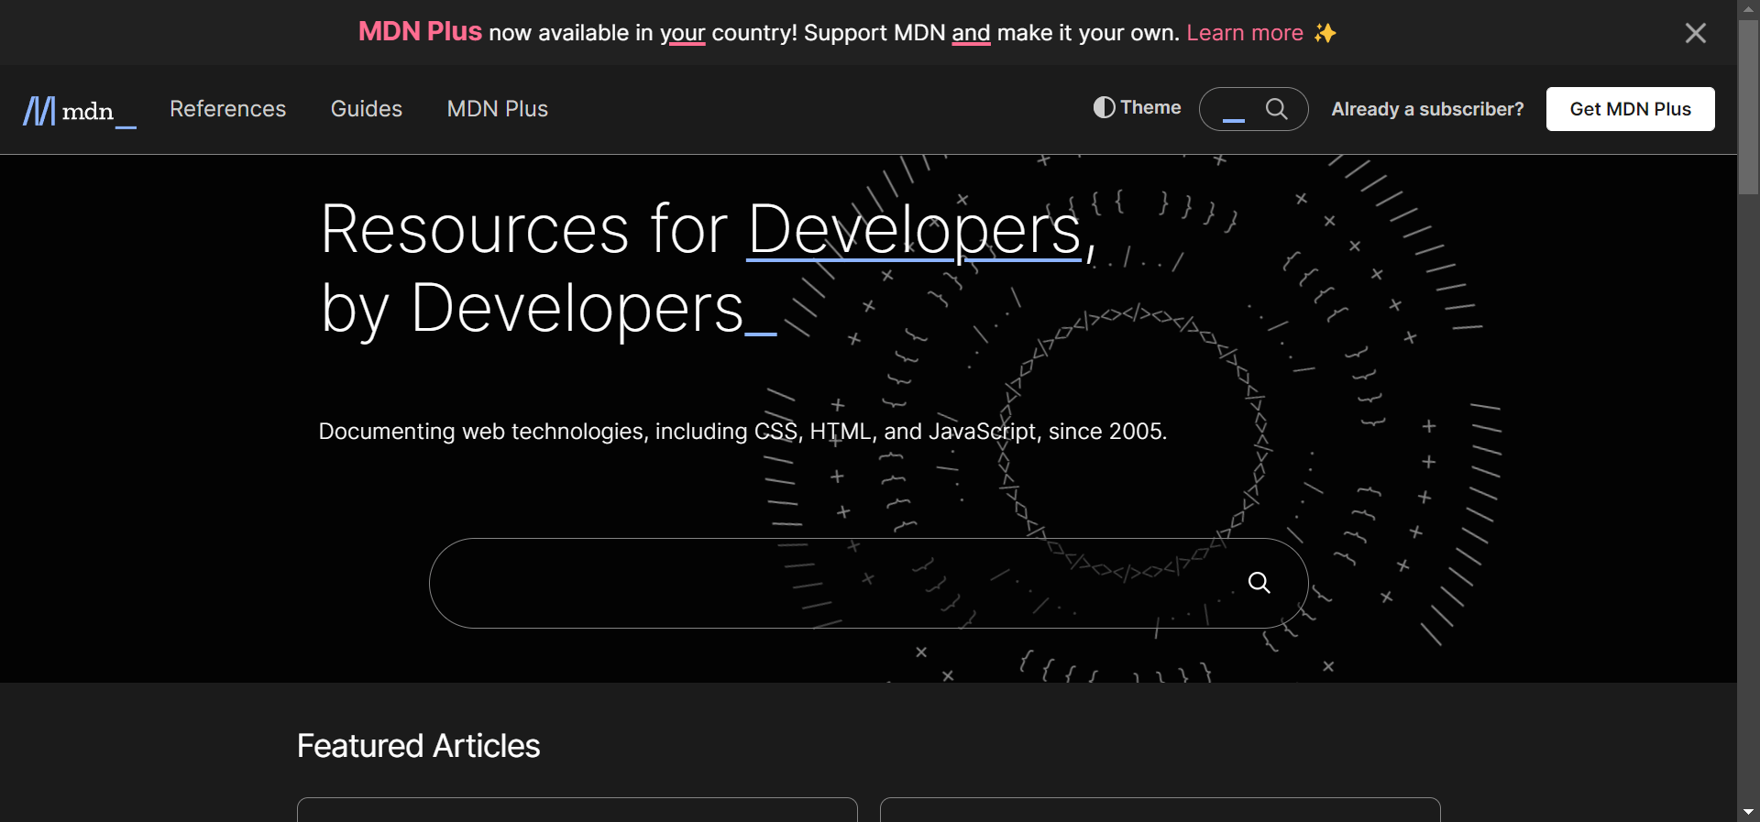Toggle the Theme switcher
This screenshot has height=822, width=1760.
1137,107
